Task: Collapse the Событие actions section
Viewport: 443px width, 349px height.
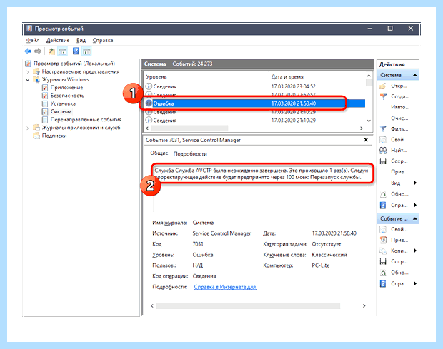Action: tap(414, 218)
